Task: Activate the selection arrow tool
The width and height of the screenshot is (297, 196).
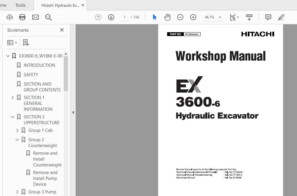Action: coord(155,17)
